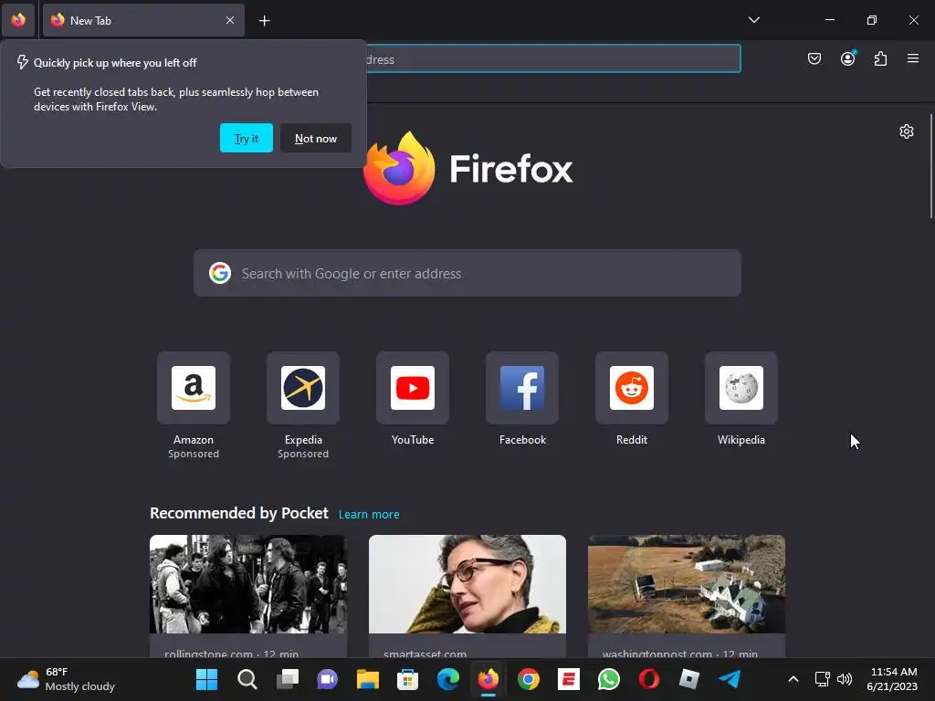Image resolution: width=935 pixels, height=701 pixels.
Task: Close the New Tab tab
Action: click(x=229, y=20)
